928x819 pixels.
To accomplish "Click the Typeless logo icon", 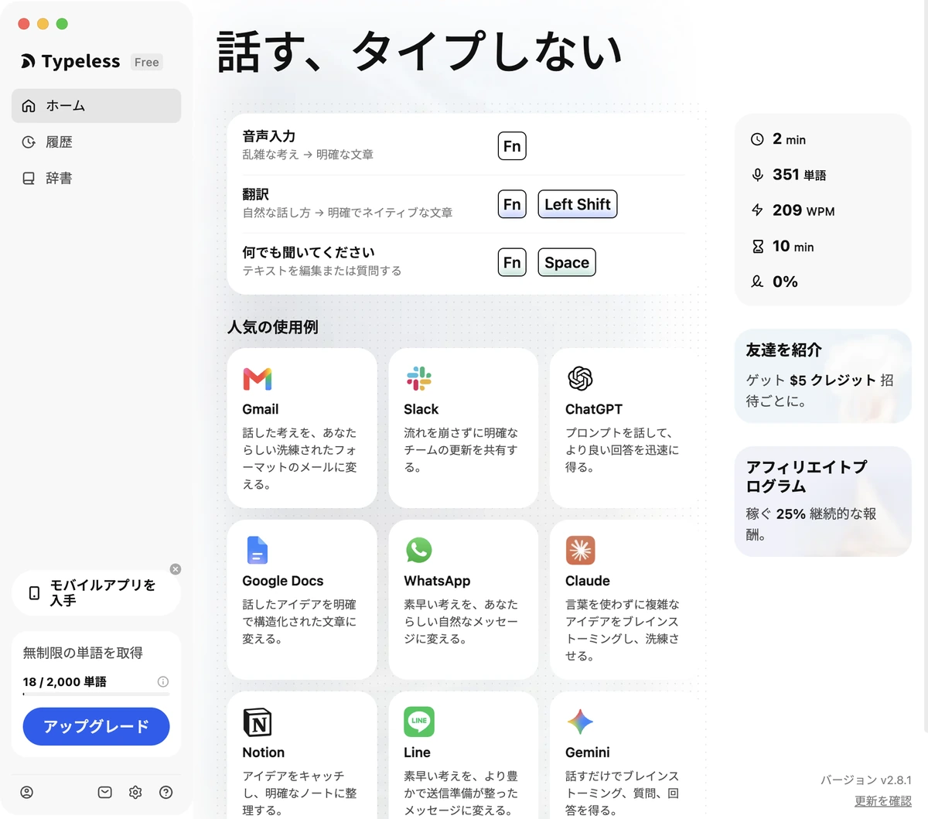I will 28,62.
